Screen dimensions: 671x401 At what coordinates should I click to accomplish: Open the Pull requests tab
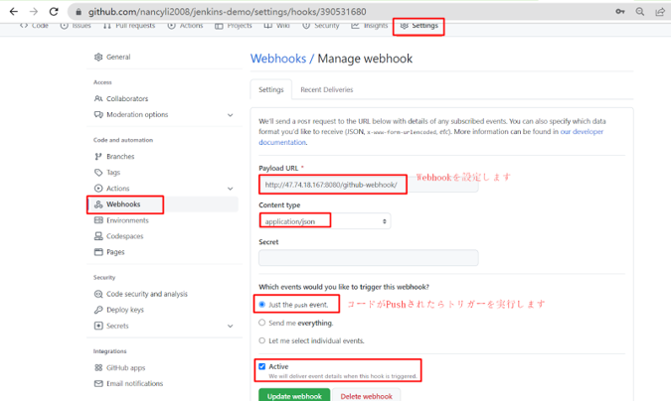pyautogui.click(x=129, y=26)
